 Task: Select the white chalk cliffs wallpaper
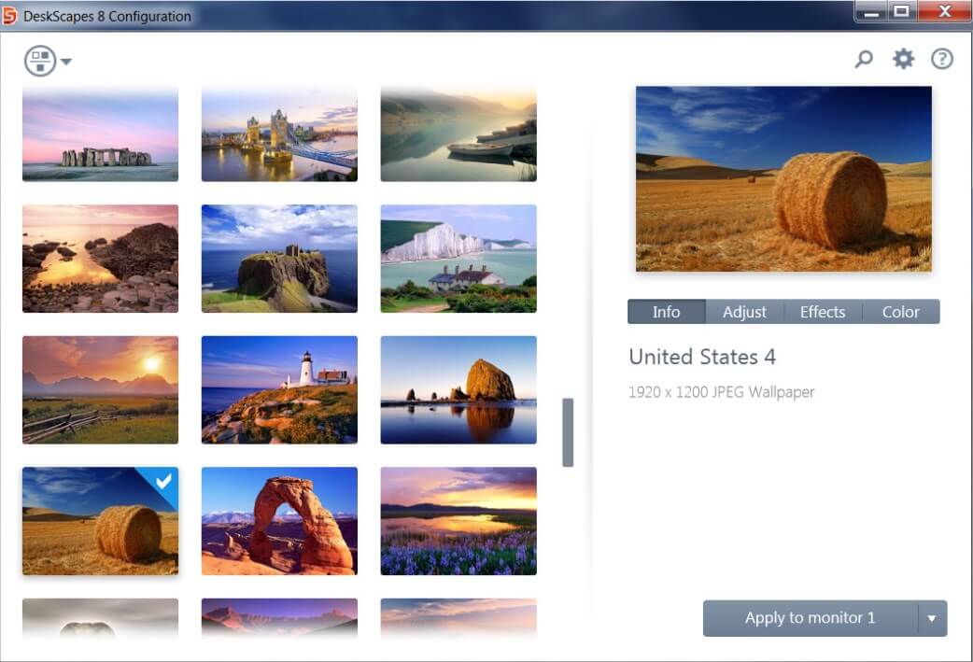click(458, 258)
